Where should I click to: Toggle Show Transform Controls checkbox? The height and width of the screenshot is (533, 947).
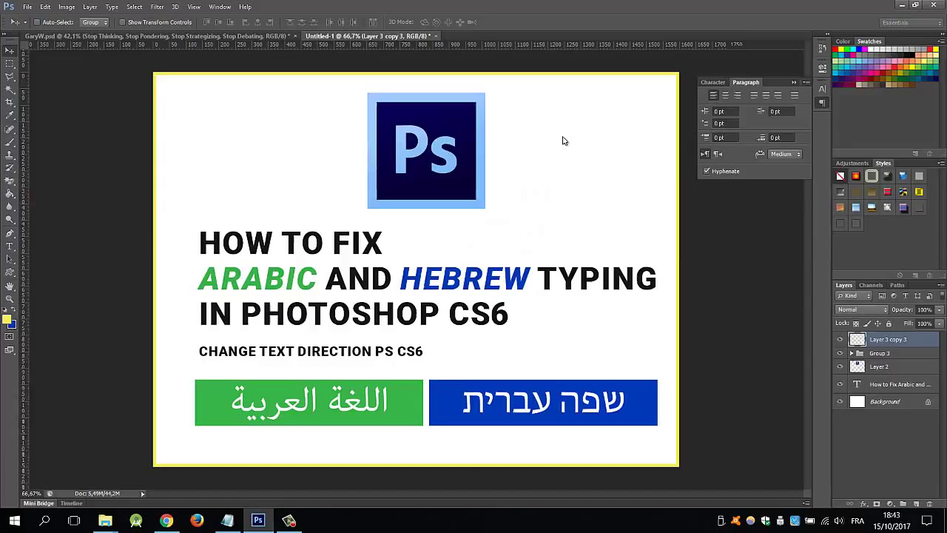(122, 22)
